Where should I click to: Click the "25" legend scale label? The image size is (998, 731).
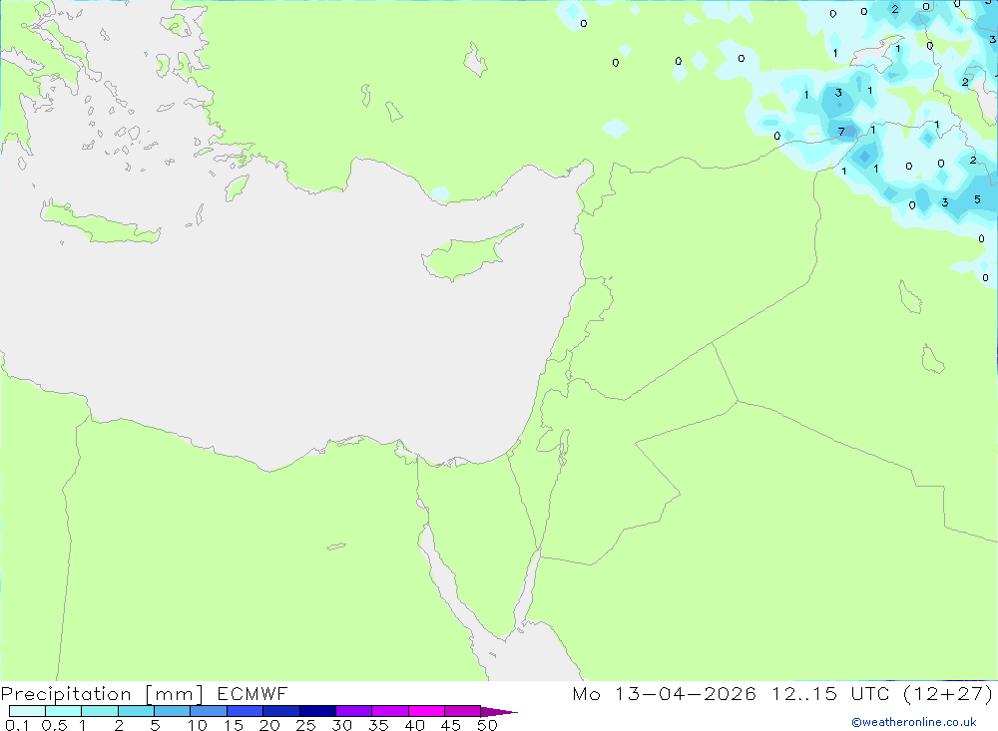tap(305, 725)
